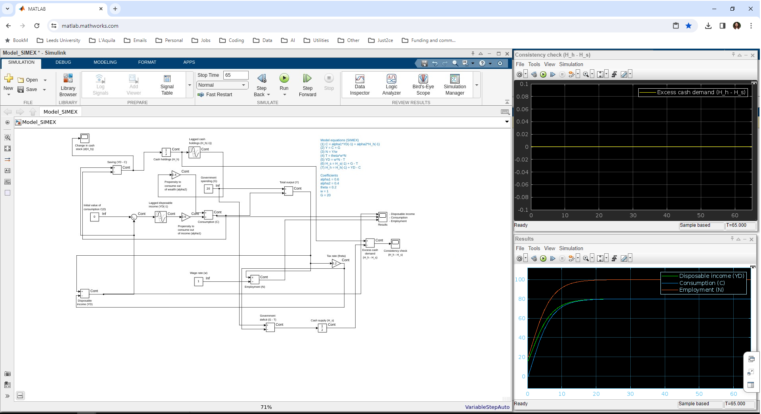Open the Simulation Manager
This screenshot has width=761, height=414.
click(455, 85)
